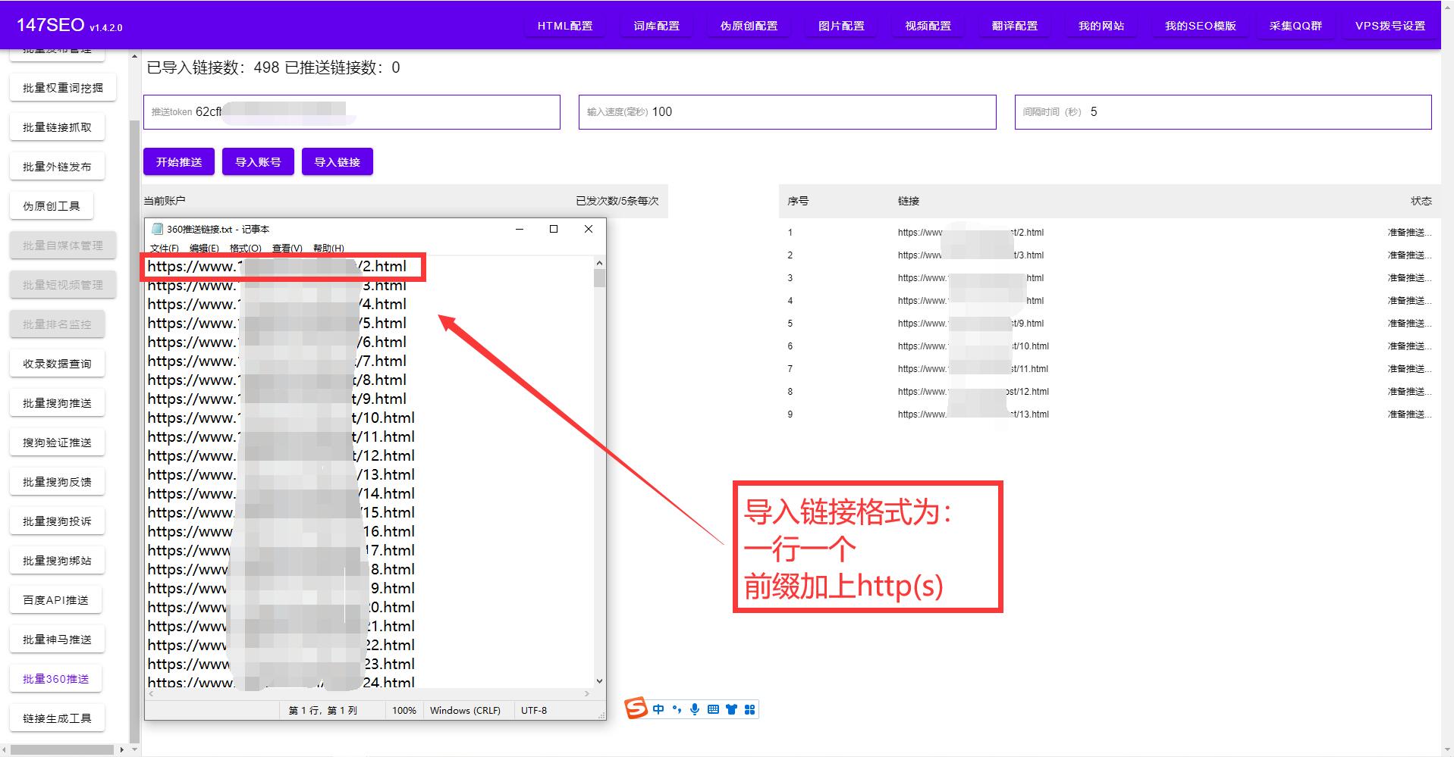Toggle the 中/英 input mode icon
Screen dimensions: 1454x757
[658, 709]
